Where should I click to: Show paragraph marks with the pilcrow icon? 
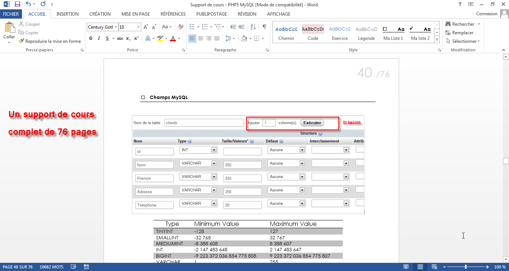[x=264, y=27]
